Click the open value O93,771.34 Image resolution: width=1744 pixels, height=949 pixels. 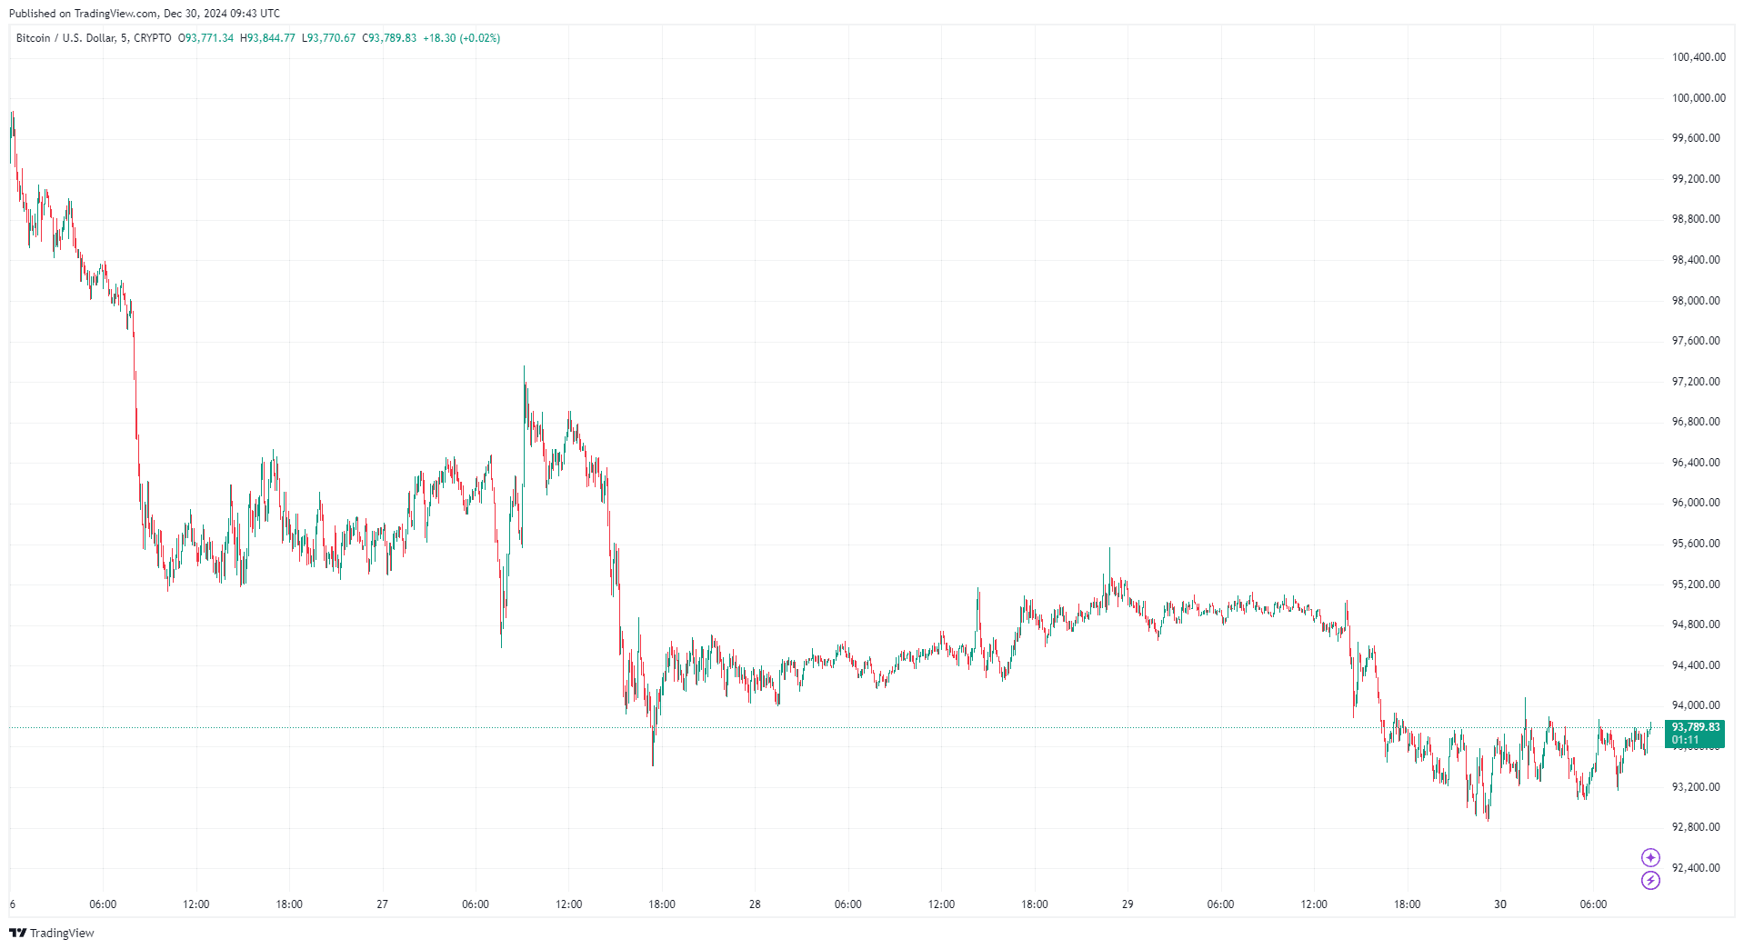(205, 38)
